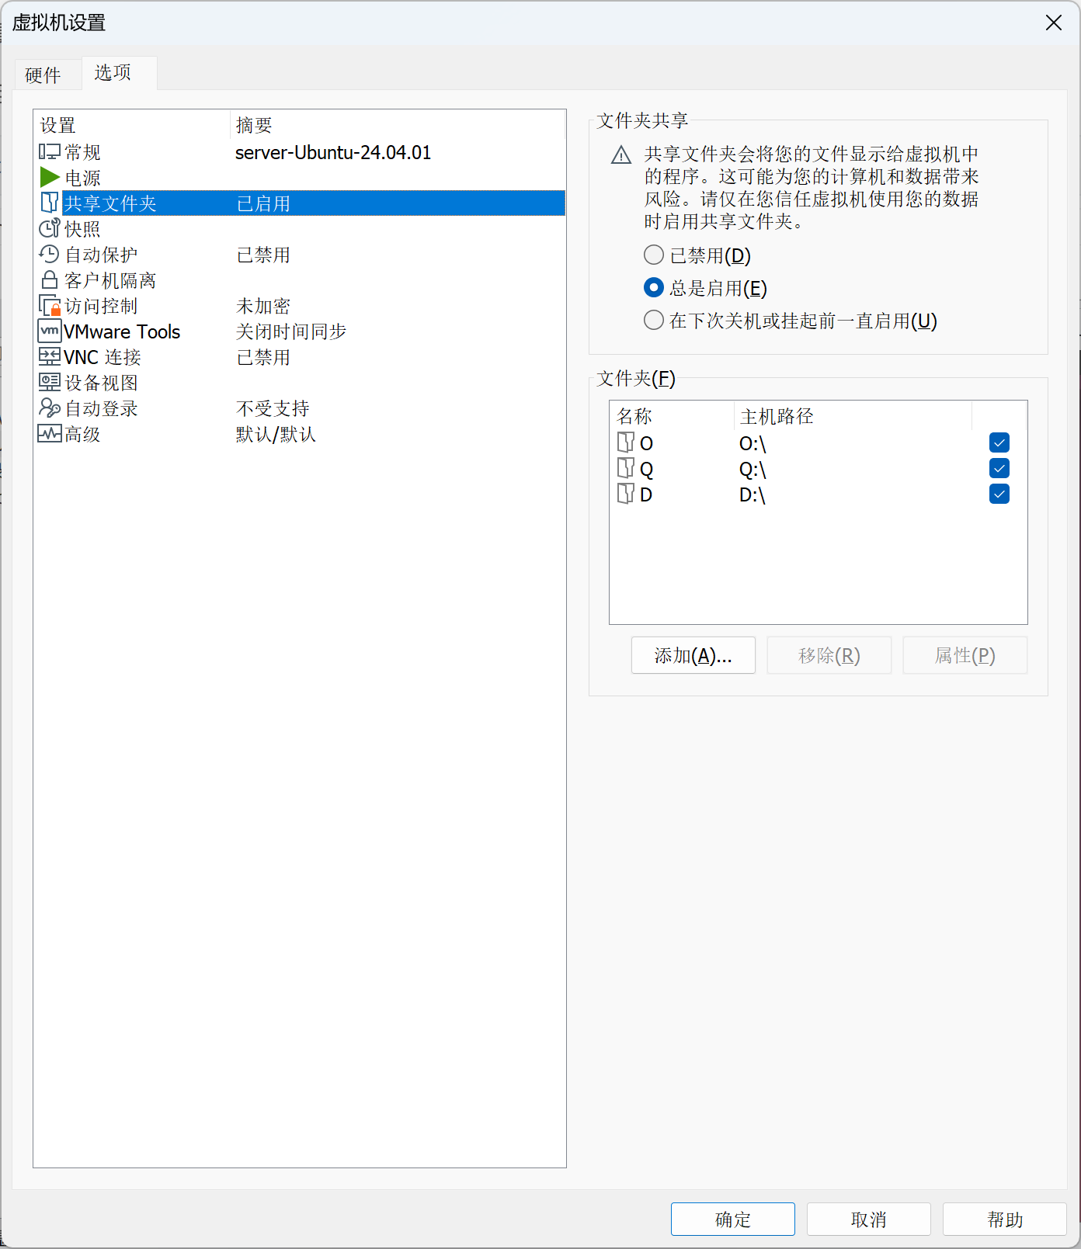The image size is (1081, 1249).
Task: Click the 主机路径 column header
Action: tap(777, 417)
